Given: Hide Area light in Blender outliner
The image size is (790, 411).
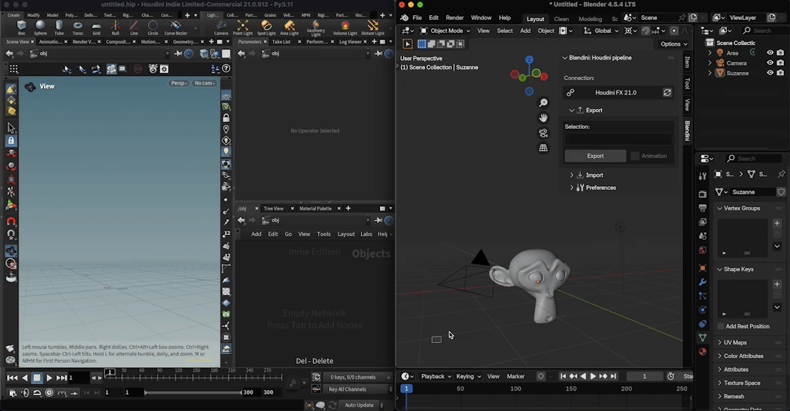Looking at the screenshot, I should [770, 53].
